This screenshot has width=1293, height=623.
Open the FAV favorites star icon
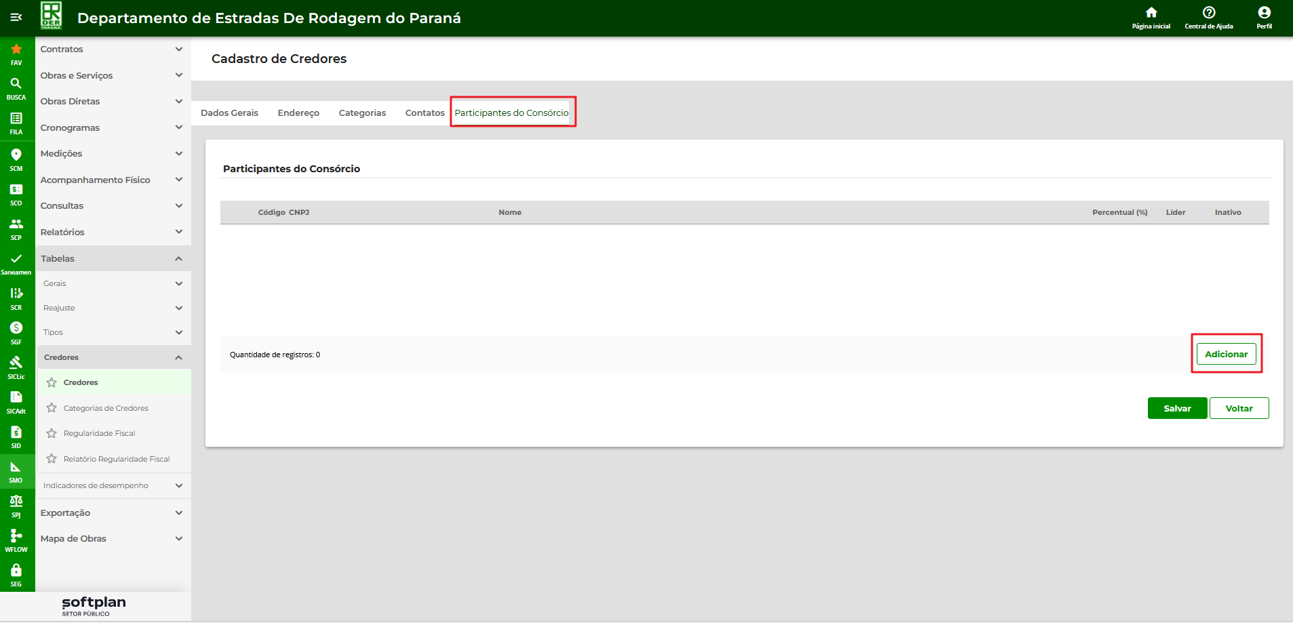coord(16,49)
